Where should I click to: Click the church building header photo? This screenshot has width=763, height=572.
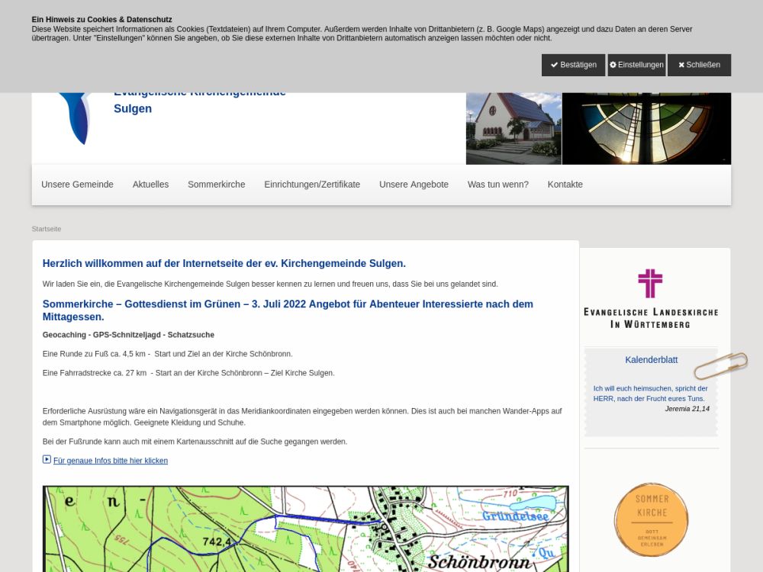513,128
